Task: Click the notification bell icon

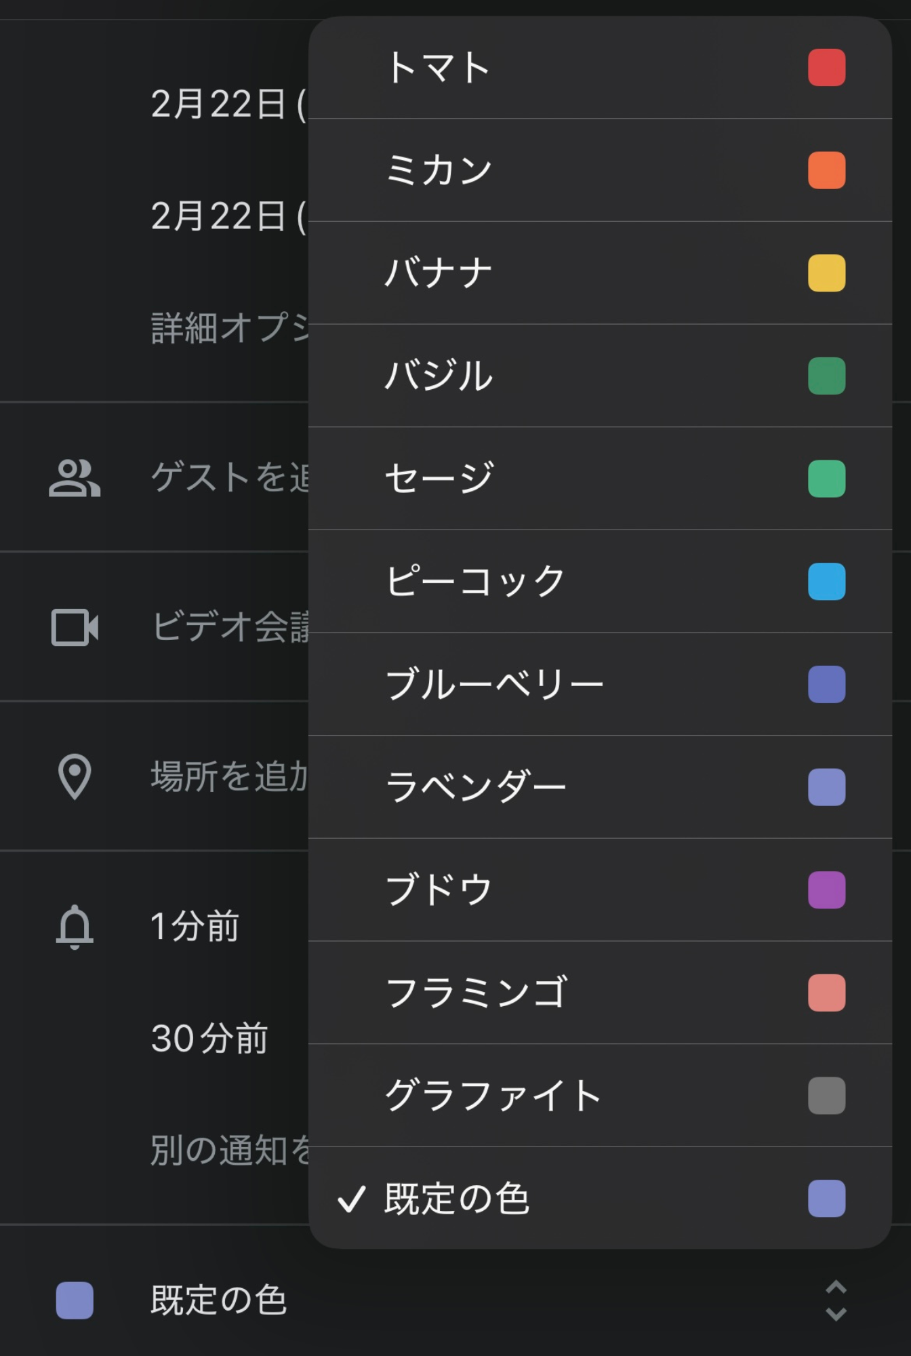Action: 75,926
